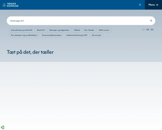Click the 'Udbud' quick link
The height and width of the screenshot is (130, 162).
[77, 30]
